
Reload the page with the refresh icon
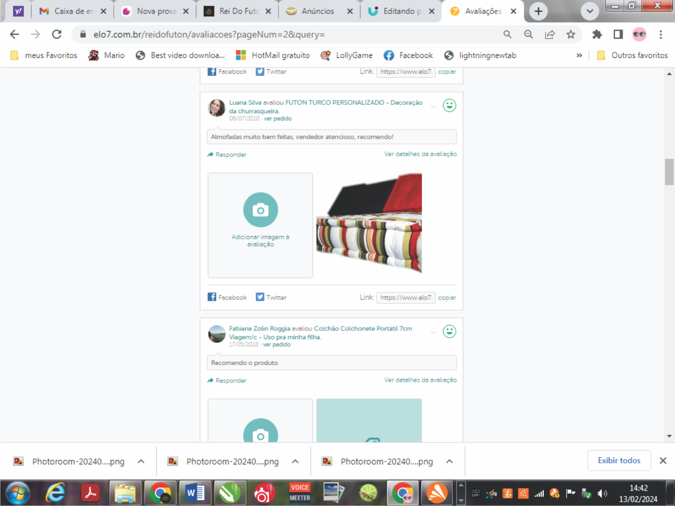[57, 34]
